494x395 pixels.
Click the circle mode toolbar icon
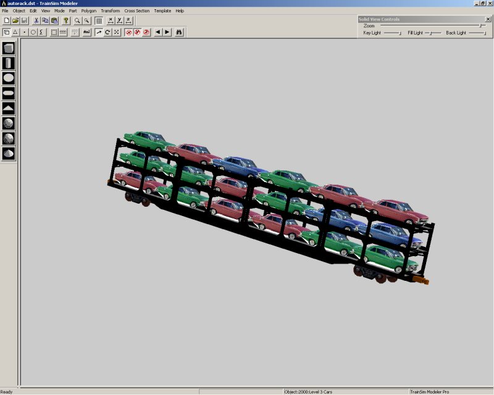[x=33, y=32]
